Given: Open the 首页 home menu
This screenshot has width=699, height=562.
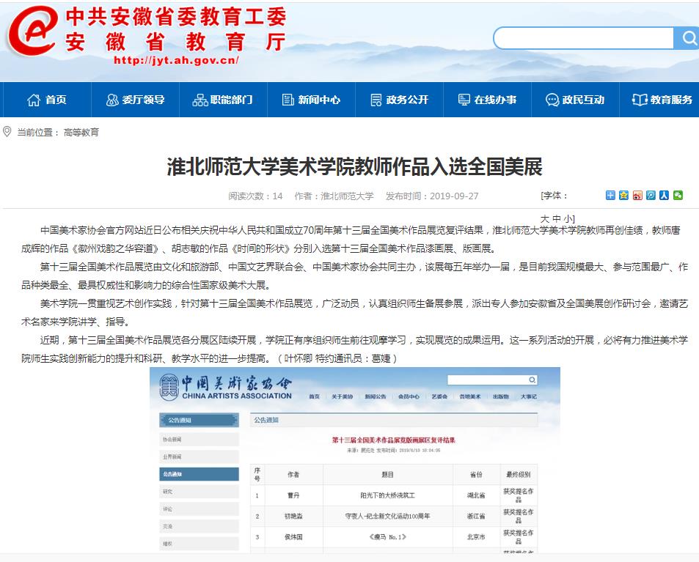Looking at the screenshot, I should point(47,100).
